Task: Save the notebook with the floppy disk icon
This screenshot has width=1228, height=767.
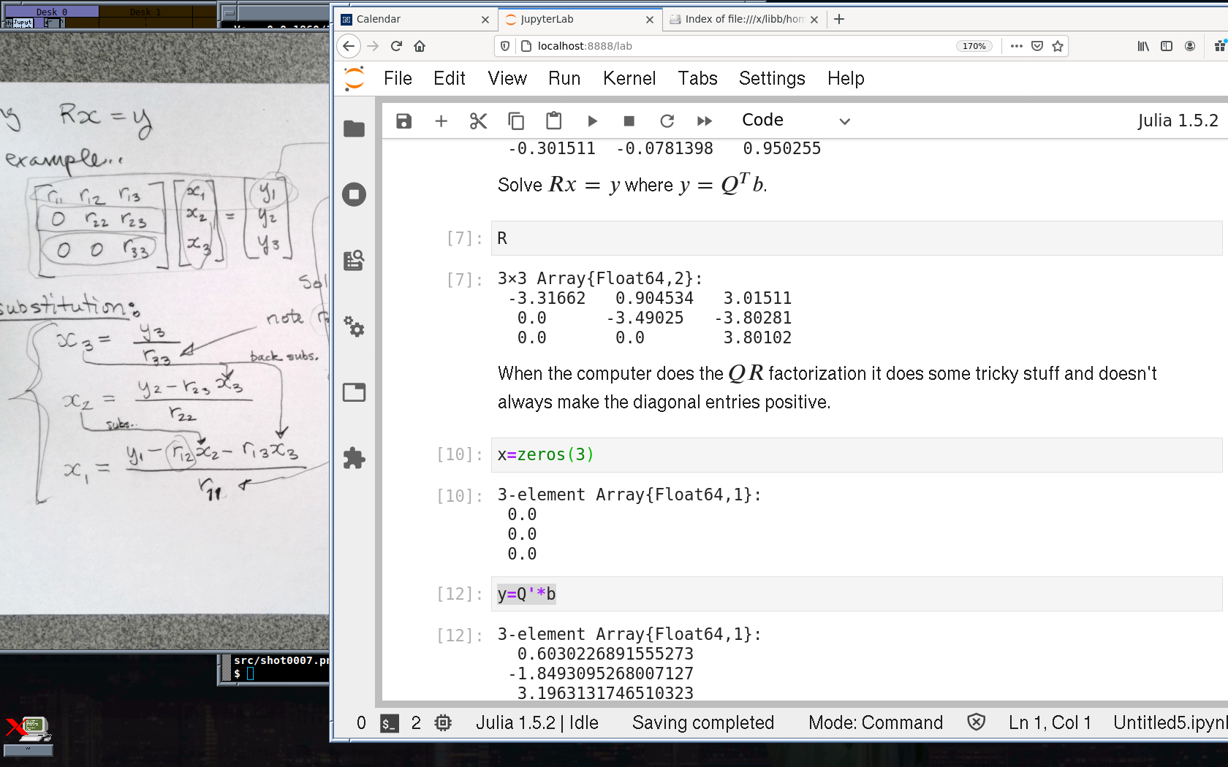Action: [403, 121]
